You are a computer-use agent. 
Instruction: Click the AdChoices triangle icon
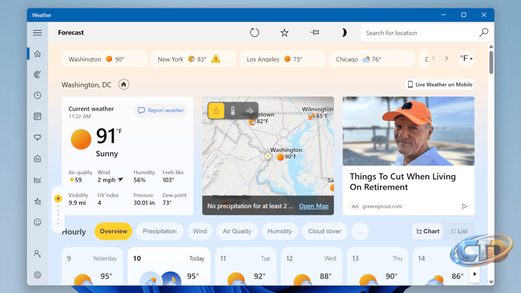pyautogui.click(x=464, y=206)
